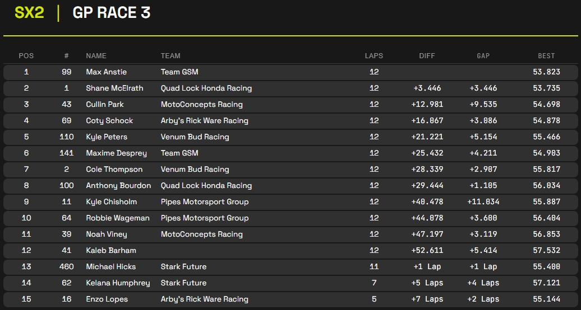The image size is (581, 310).
Task: Open Coty Schock's rider entry
Action: point(109,121)
